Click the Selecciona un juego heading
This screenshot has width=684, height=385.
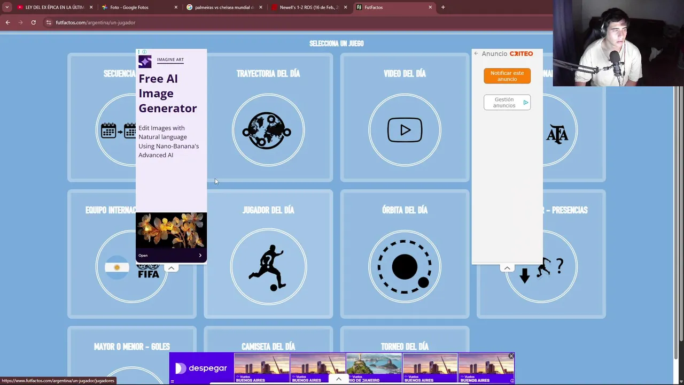(x=337, y=43)
